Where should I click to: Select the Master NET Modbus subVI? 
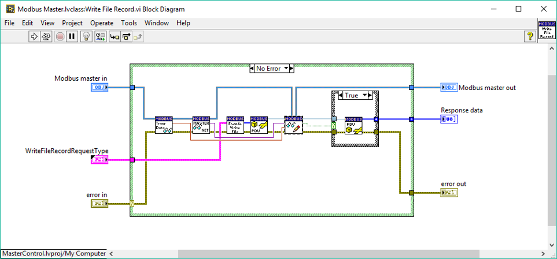(x=201, y=125)
